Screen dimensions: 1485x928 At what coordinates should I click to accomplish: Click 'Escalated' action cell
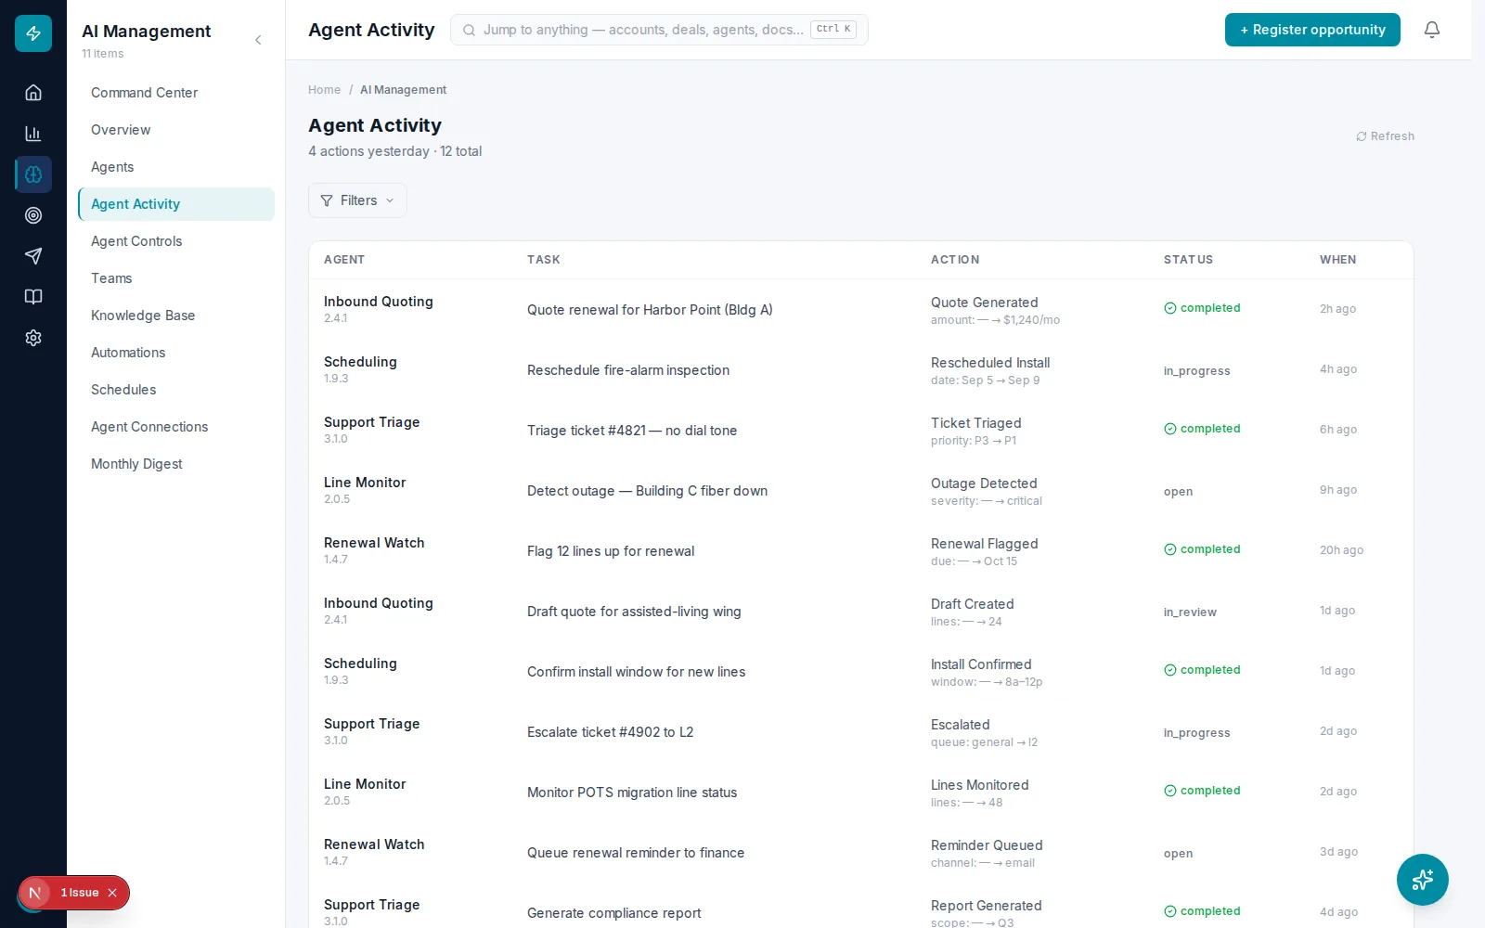(x=984, y=732)
